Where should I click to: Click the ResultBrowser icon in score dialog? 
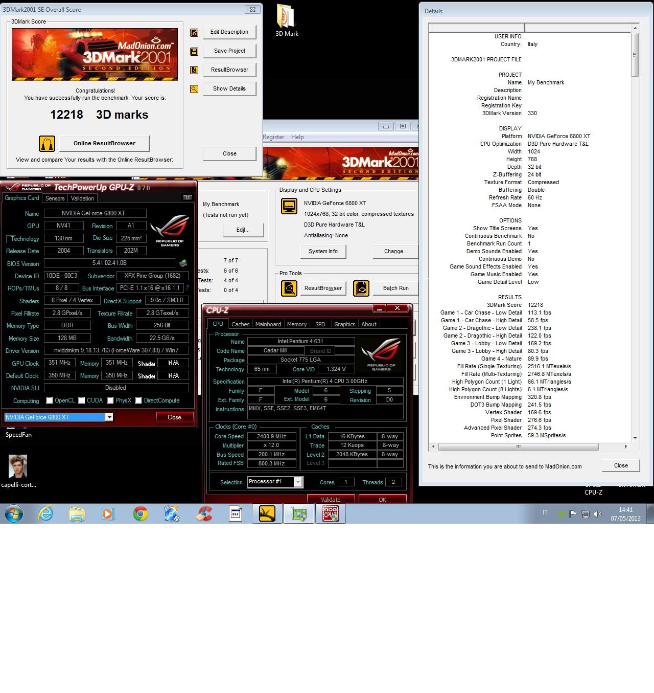pos(194,70)
